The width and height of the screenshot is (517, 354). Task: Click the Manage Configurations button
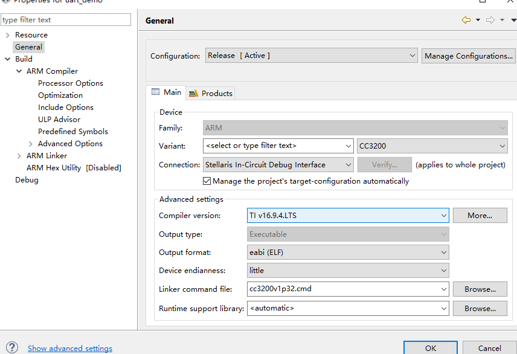click(x=469, y=56)
